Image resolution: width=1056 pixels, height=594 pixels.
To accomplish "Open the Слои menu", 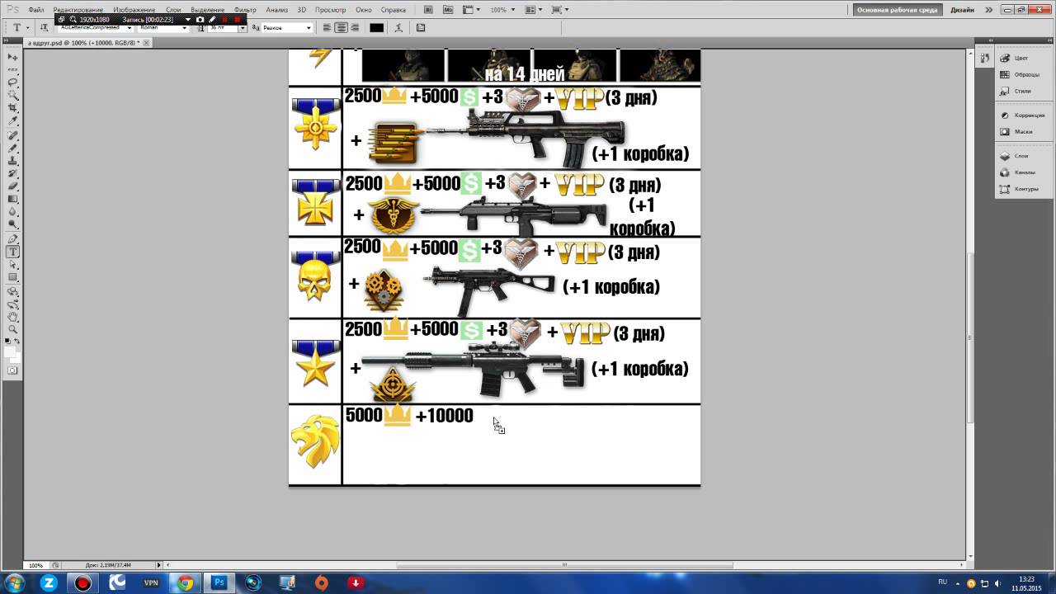I will coord(173,10).
